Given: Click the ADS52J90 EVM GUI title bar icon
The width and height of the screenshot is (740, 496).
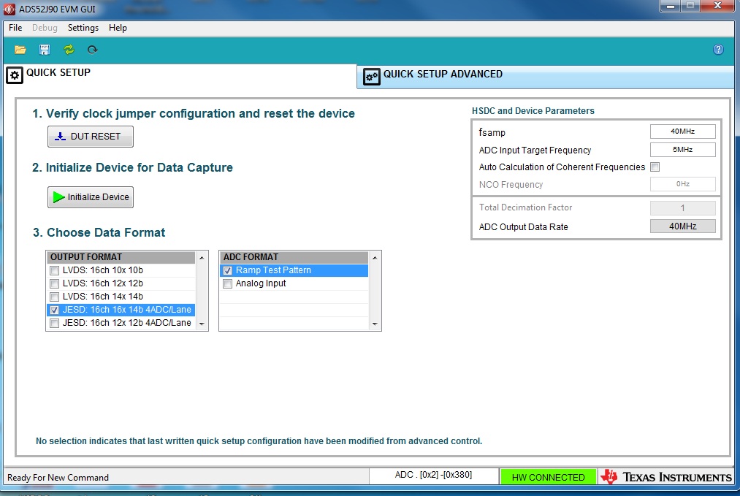Looking at the screenshot, I should pos(9,9).
